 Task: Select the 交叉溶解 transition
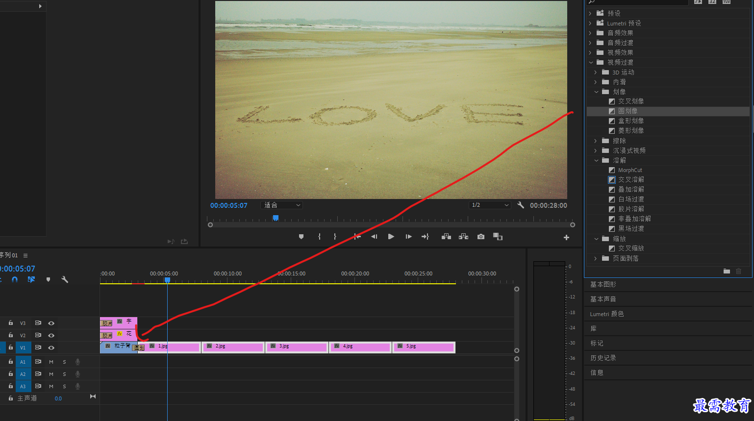pos(631,180)
